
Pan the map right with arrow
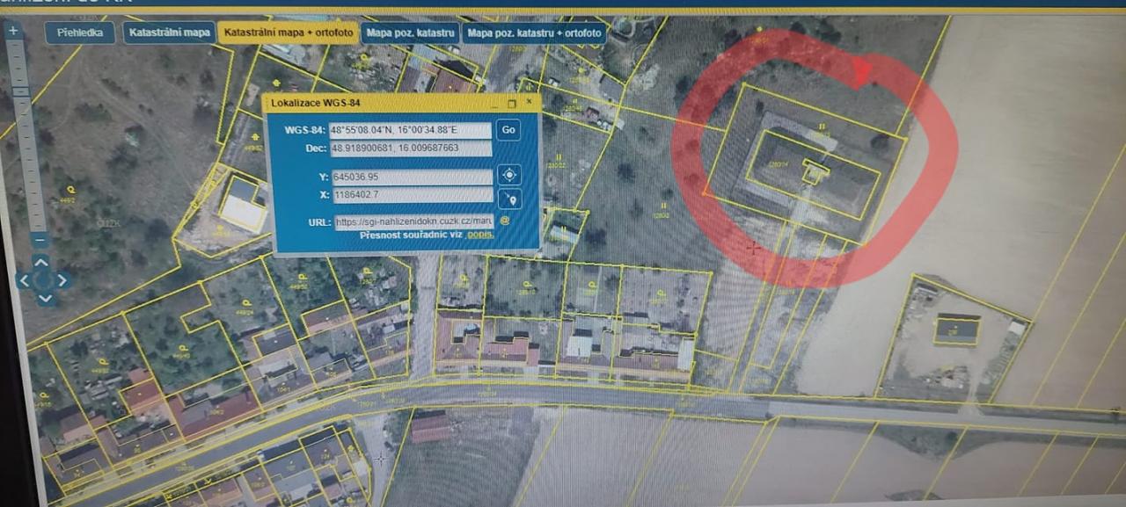(63, 280)
